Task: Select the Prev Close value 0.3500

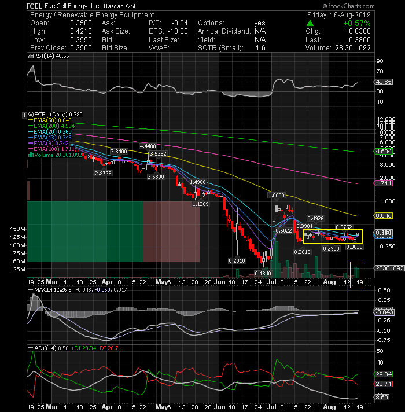Action: (81, 48)
